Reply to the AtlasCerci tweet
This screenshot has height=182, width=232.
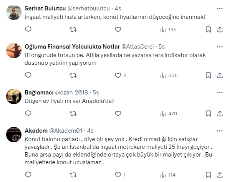coord(28,76)
